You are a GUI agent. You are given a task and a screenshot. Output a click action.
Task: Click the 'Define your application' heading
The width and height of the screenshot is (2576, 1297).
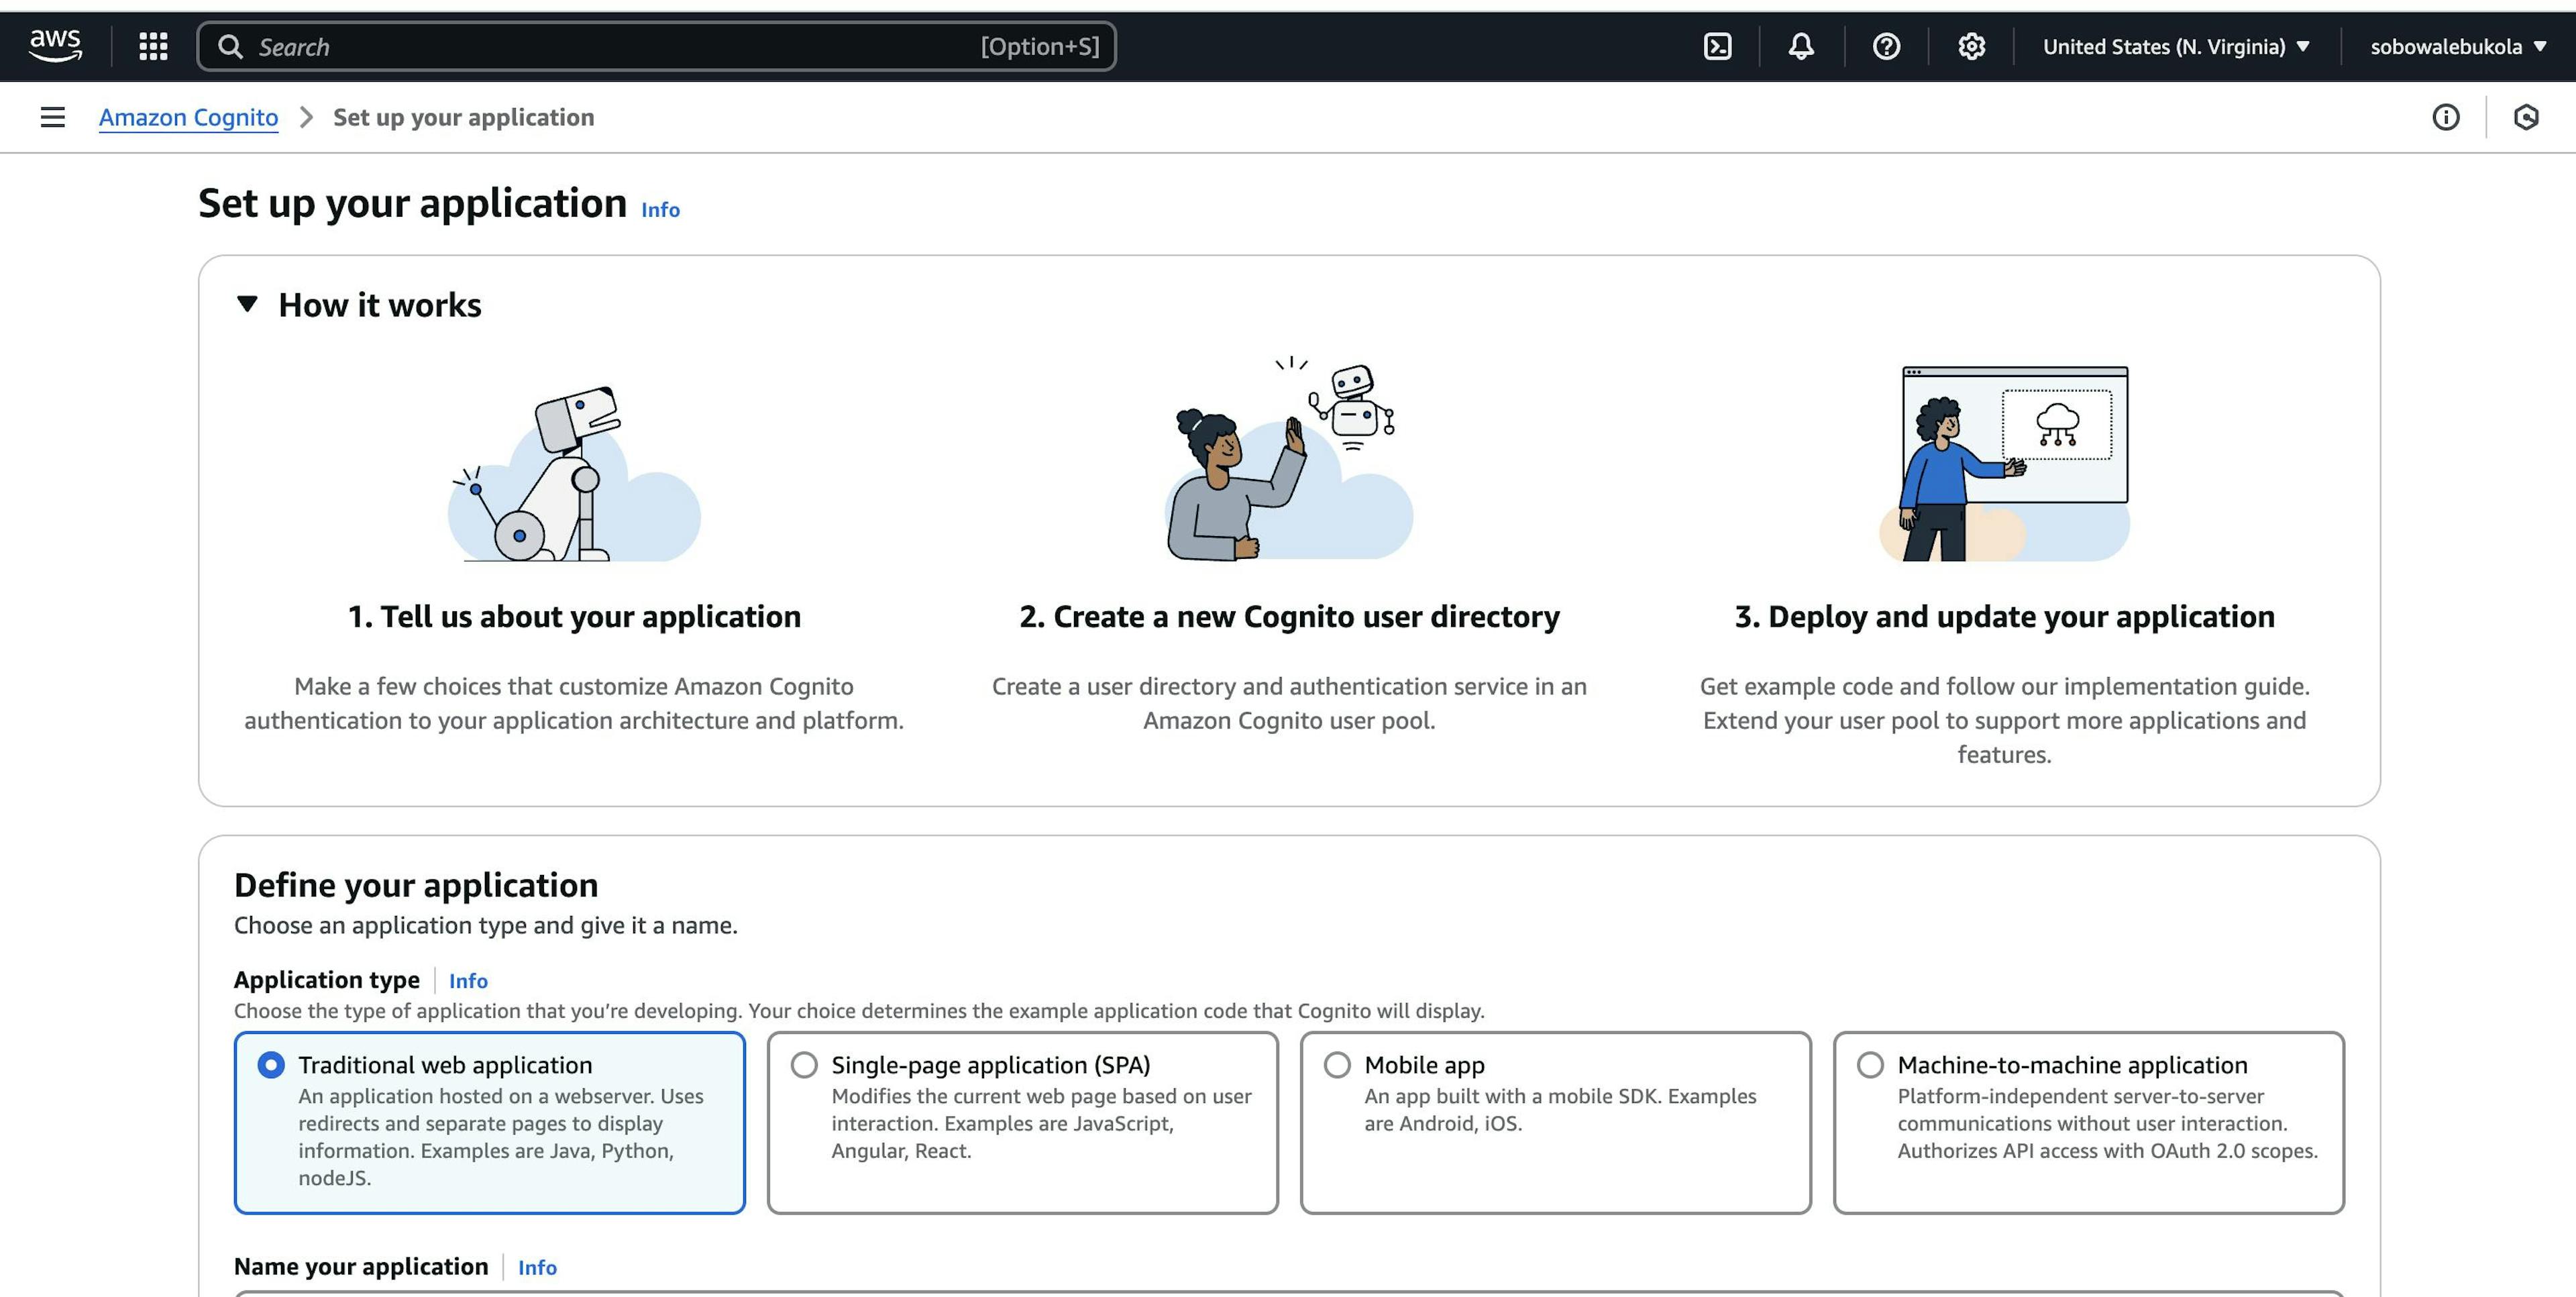tap(416, 885)
